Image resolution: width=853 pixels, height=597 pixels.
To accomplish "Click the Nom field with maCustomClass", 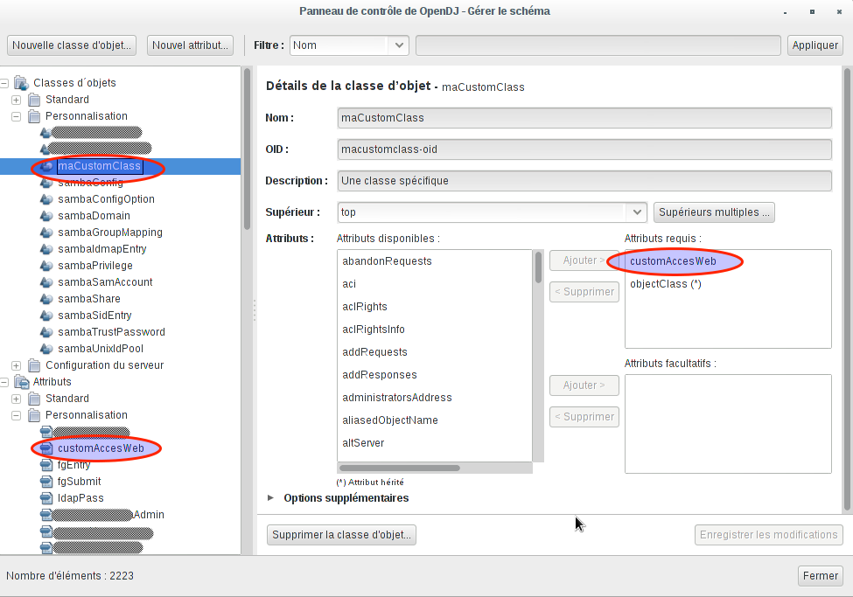I will click(584, 118).
